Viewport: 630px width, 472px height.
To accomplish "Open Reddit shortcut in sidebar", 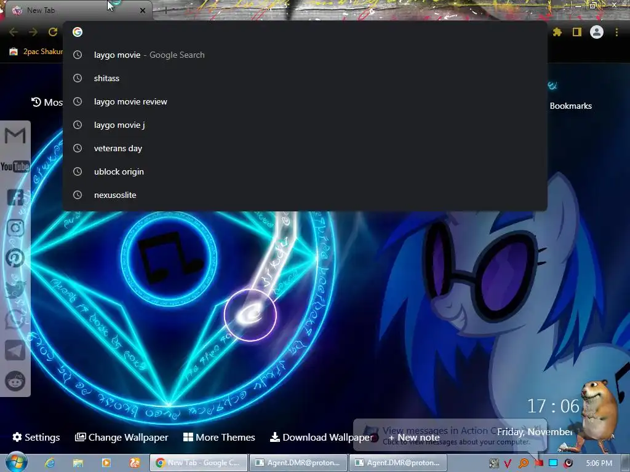I will coord(15,381).
